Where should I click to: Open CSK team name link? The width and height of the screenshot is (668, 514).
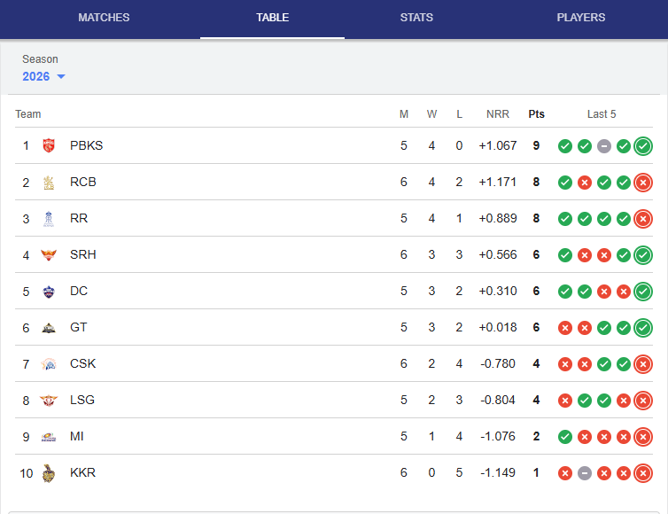pos(82,363)
